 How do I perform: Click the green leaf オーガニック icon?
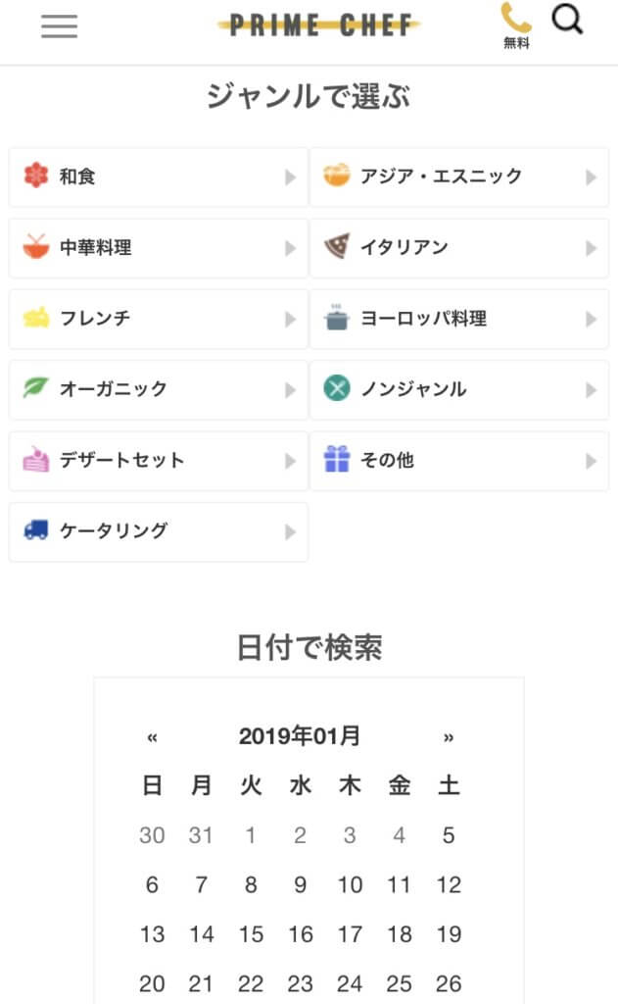pos(36,388)
